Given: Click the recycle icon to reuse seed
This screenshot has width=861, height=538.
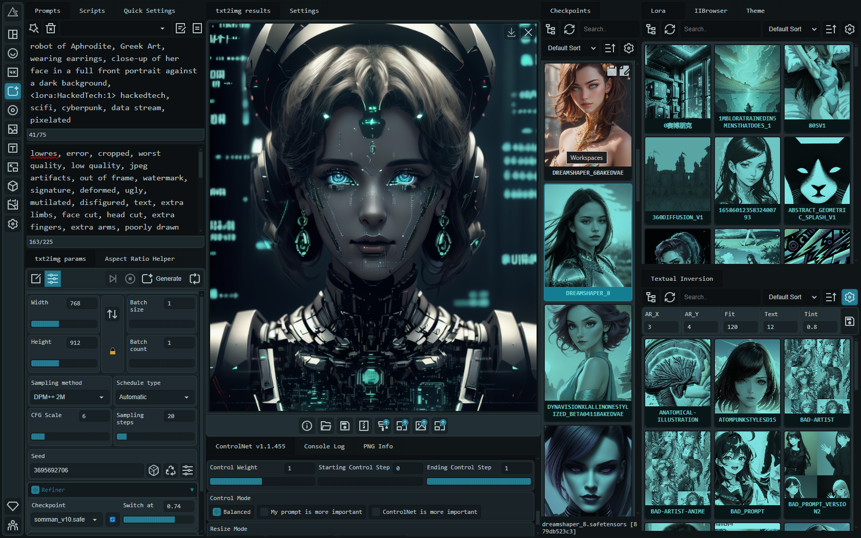Looking at the screenshot, I should (x=171, y=470).
